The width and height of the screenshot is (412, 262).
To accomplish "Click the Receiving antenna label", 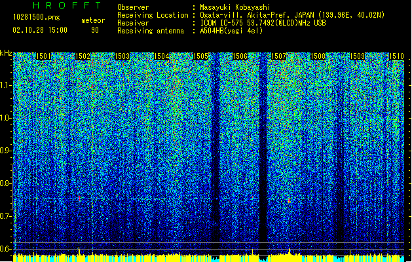I will (151, 31).
